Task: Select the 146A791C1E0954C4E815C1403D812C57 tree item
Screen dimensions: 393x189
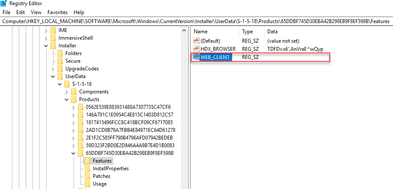Action: tap(130, 115)
